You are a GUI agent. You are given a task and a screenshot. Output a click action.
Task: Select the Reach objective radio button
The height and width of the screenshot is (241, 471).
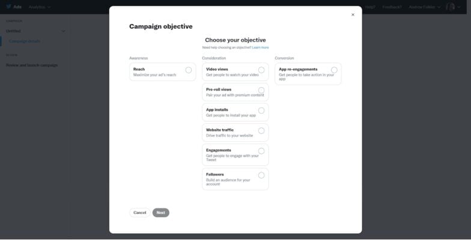point(189,70)
